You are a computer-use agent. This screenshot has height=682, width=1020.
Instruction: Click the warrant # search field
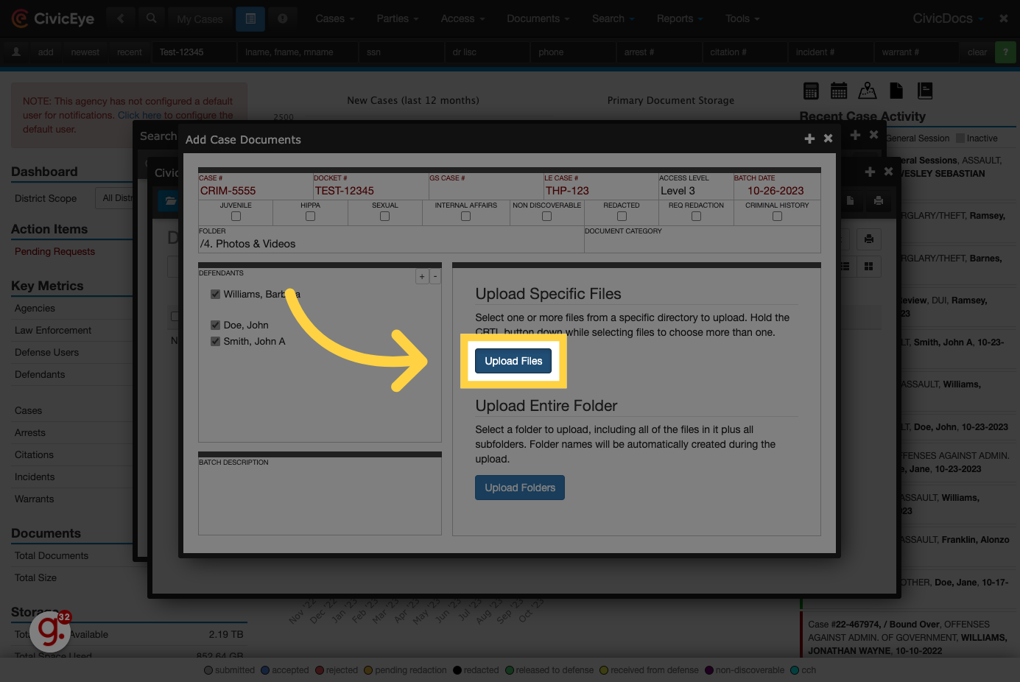coord(917,52)
